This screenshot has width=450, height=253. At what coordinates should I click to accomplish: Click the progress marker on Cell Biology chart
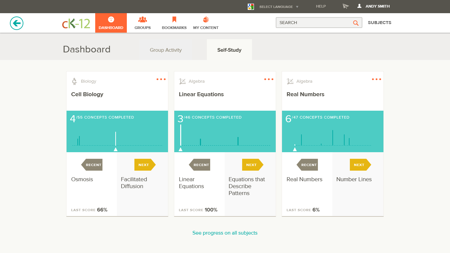115,149
